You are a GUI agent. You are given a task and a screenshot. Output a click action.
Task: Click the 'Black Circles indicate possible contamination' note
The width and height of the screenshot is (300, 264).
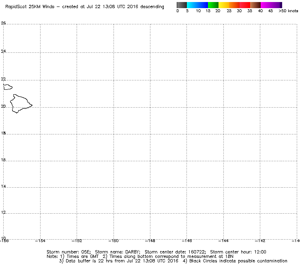coord(238,261)
